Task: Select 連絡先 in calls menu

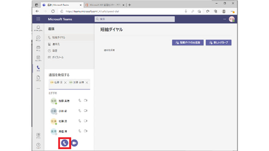Action: 69,44
